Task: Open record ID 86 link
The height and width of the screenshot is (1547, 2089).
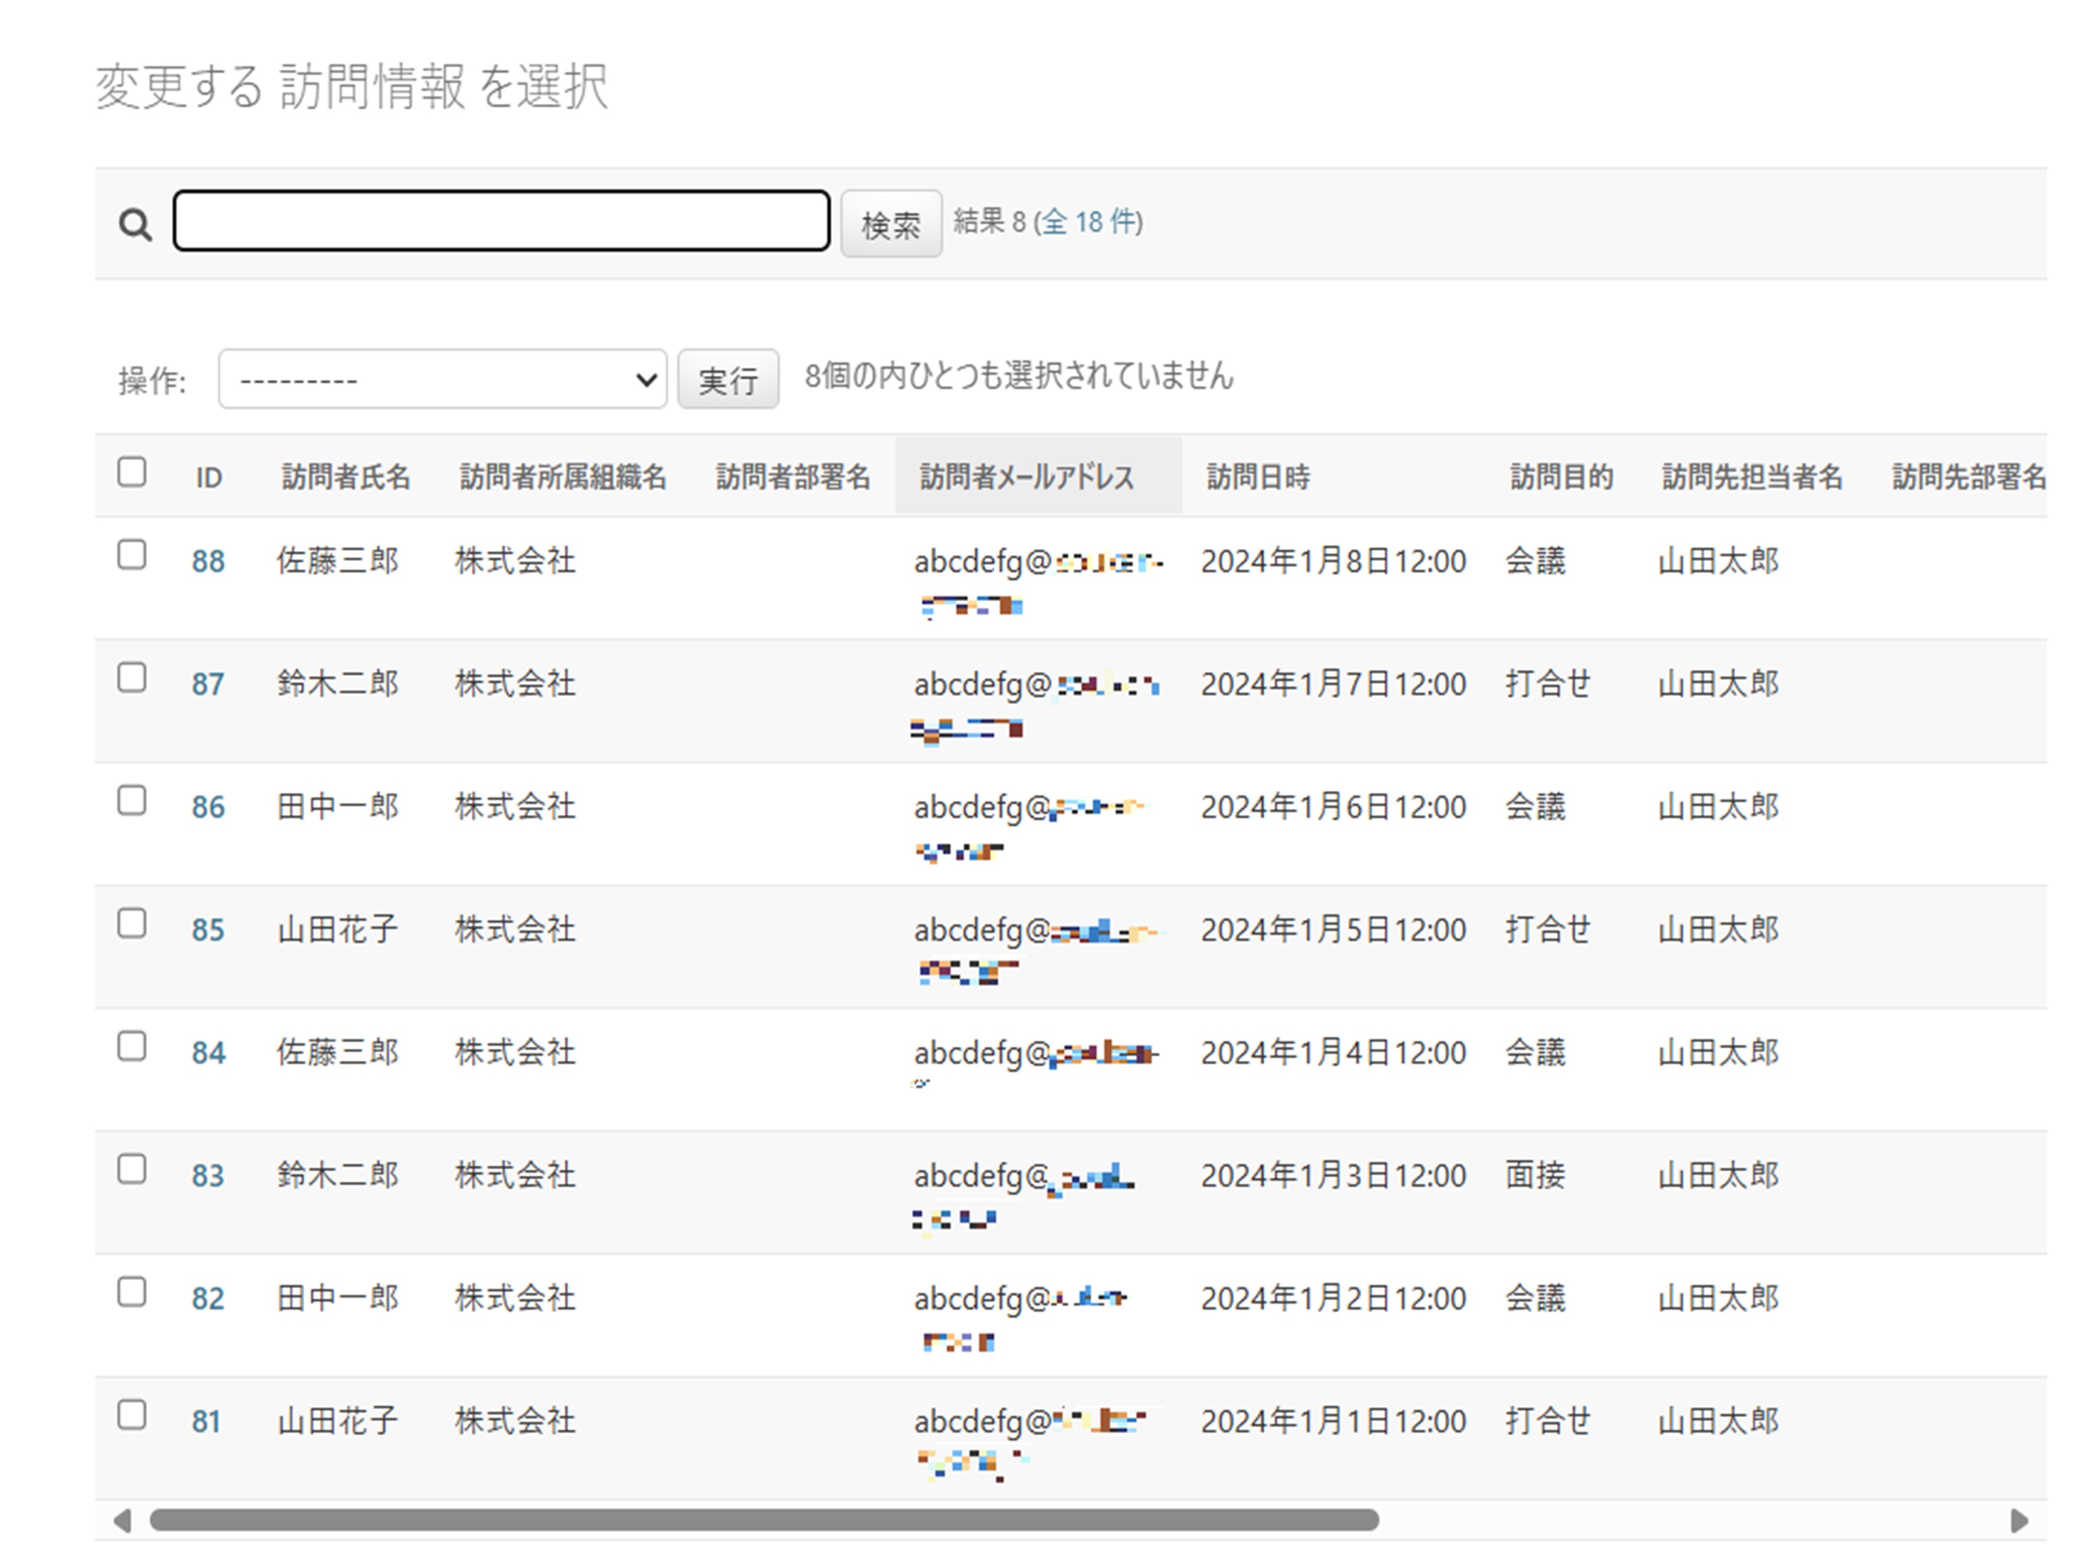Action: point(208,806)
